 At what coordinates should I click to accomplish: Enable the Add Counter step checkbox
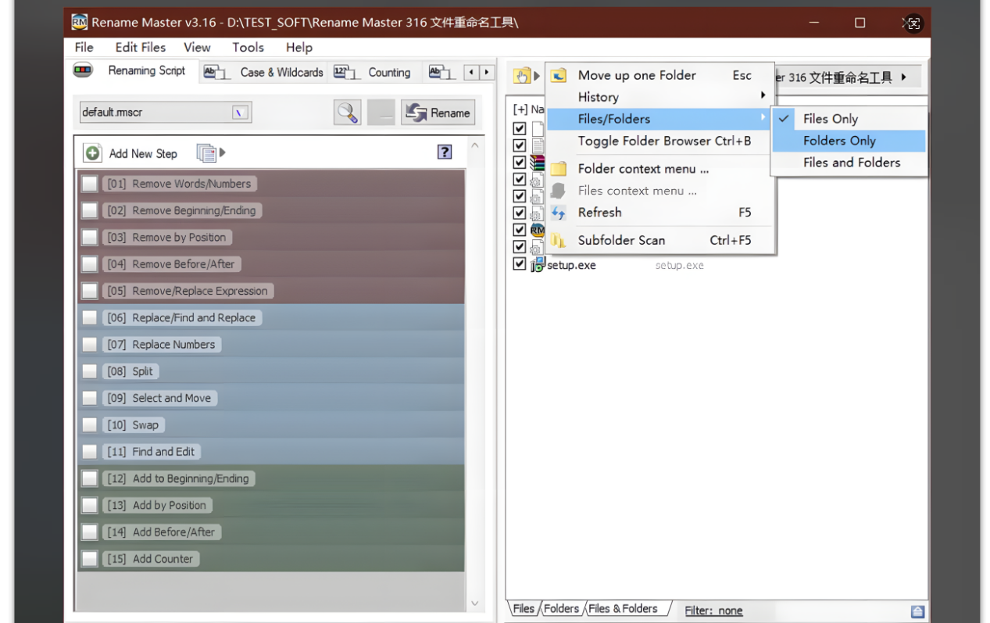tap(90, 559)
